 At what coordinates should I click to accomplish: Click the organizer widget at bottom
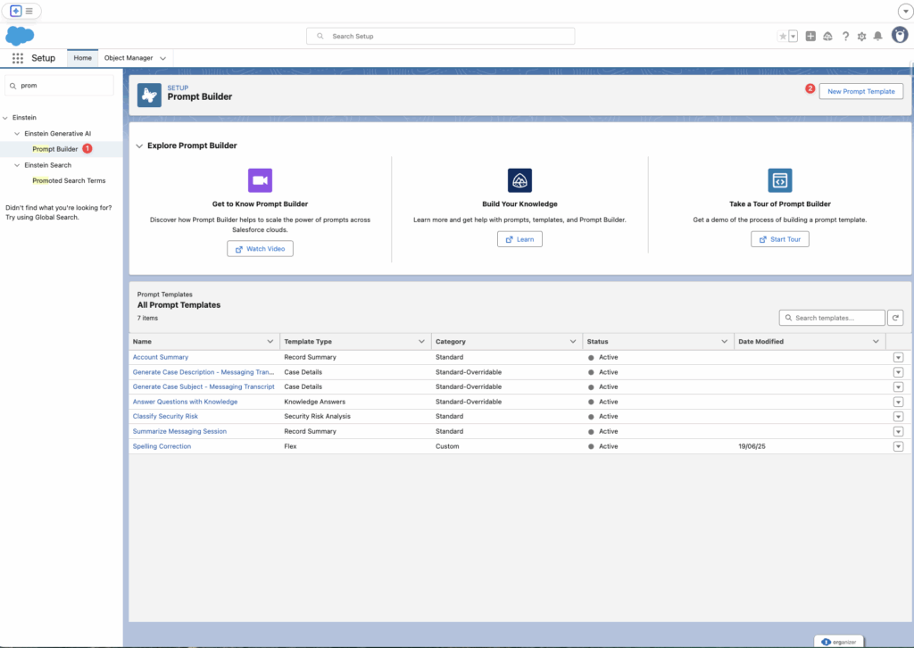click(839, 642)
